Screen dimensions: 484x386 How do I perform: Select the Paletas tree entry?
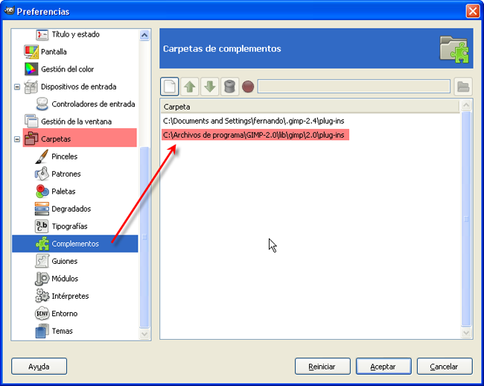[x=63, y=192]
